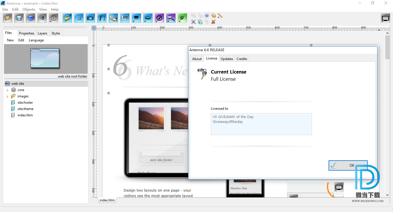
Task: Click the web site root folder thumbnail
Action: tap(45, 58)
